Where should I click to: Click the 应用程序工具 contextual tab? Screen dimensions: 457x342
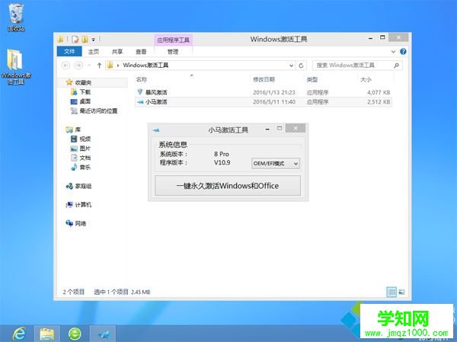pos(174,40)
